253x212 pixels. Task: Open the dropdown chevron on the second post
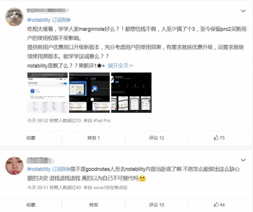click(243, 160)
